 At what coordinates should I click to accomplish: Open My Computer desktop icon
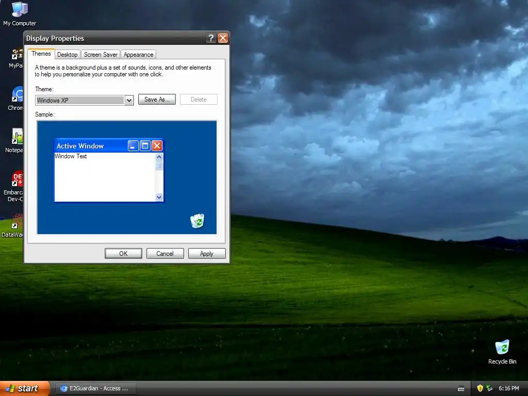click(x=20, y=13)
